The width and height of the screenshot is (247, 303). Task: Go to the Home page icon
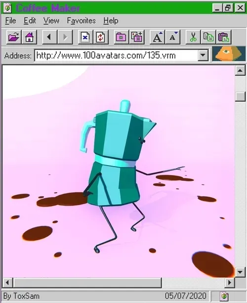pyautogui.click(x=29, y=37)
